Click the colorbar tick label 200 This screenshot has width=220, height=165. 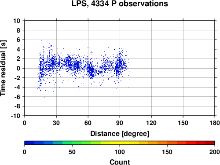pyautogui.click(x=214, y=152)
